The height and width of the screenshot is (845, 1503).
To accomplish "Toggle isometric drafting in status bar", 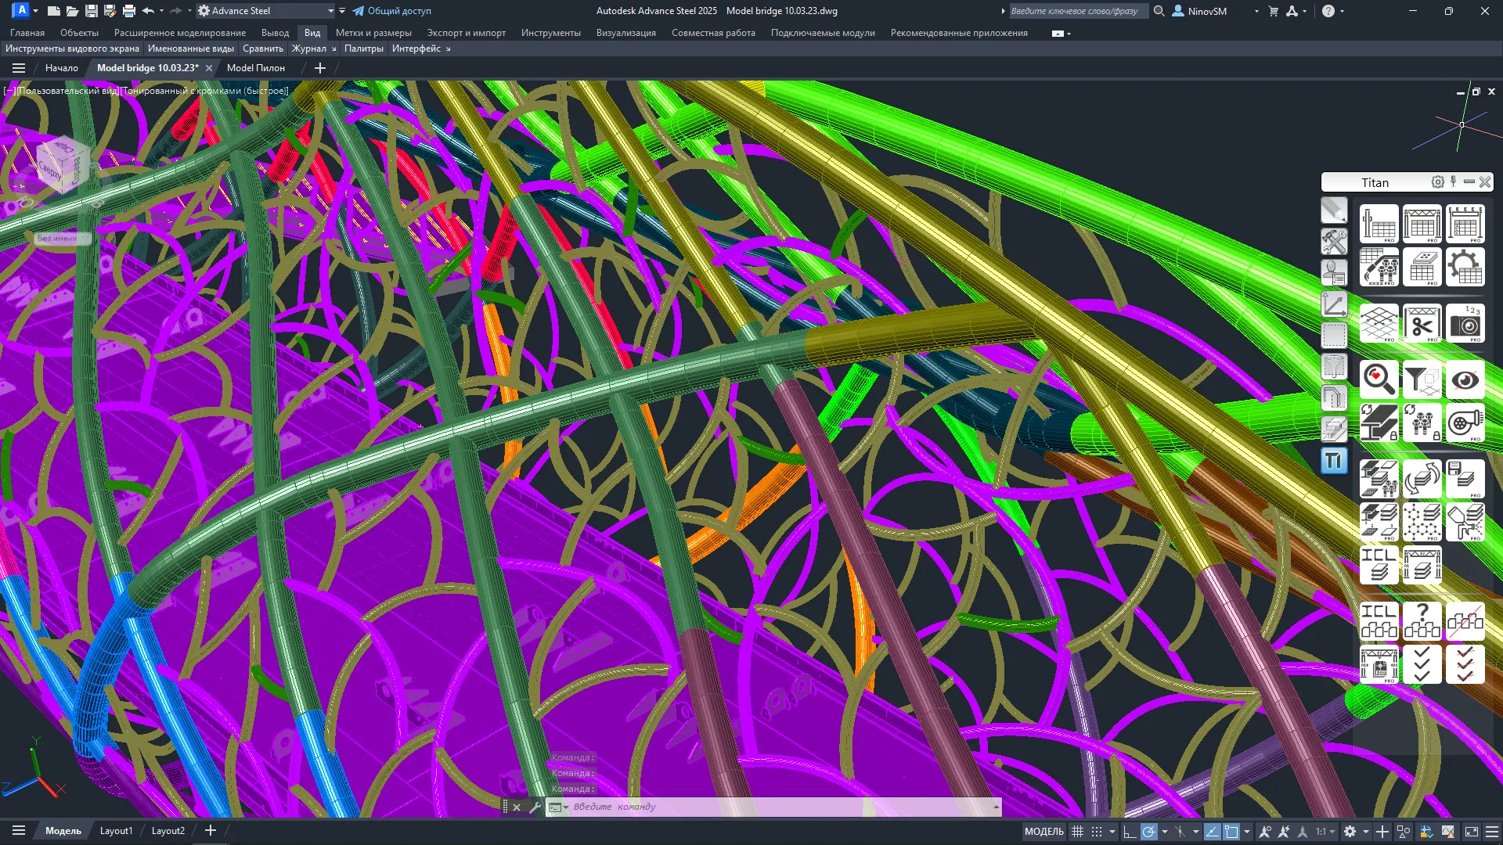I will point(1180,831).
